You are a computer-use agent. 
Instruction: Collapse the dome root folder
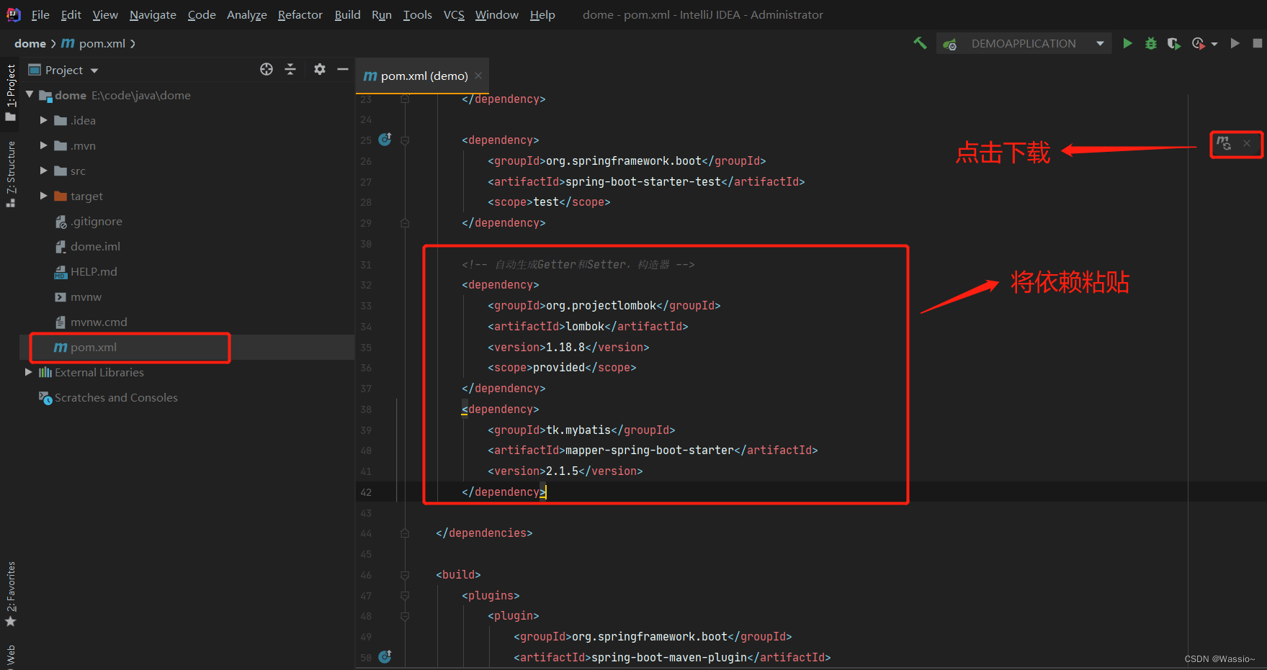(30, 94)
